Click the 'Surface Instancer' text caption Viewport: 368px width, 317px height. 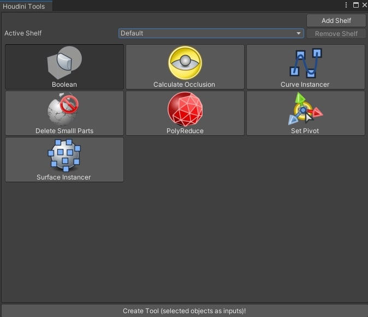[x=64, y=177]
